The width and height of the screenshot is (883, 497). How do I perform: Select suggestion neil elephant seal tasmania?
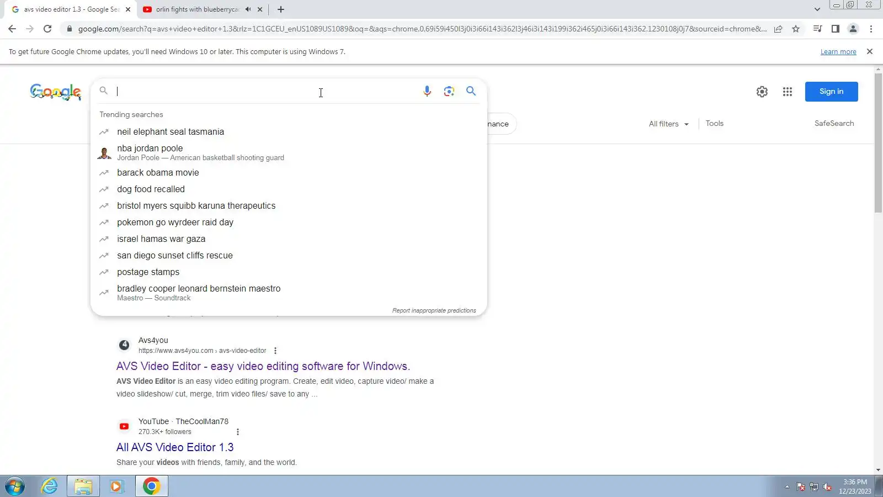289,131
